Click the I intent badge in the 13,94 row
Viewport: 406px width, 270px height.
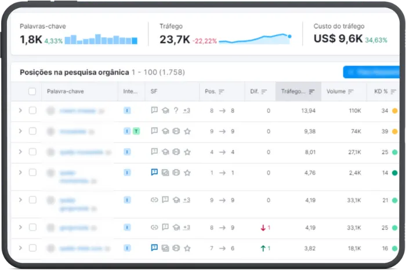(x=127, y=111)
